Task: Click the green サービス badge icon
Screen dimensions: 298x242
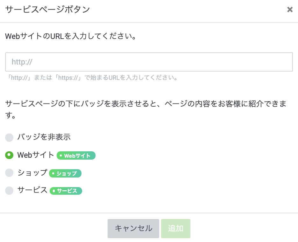Action: 66,191
